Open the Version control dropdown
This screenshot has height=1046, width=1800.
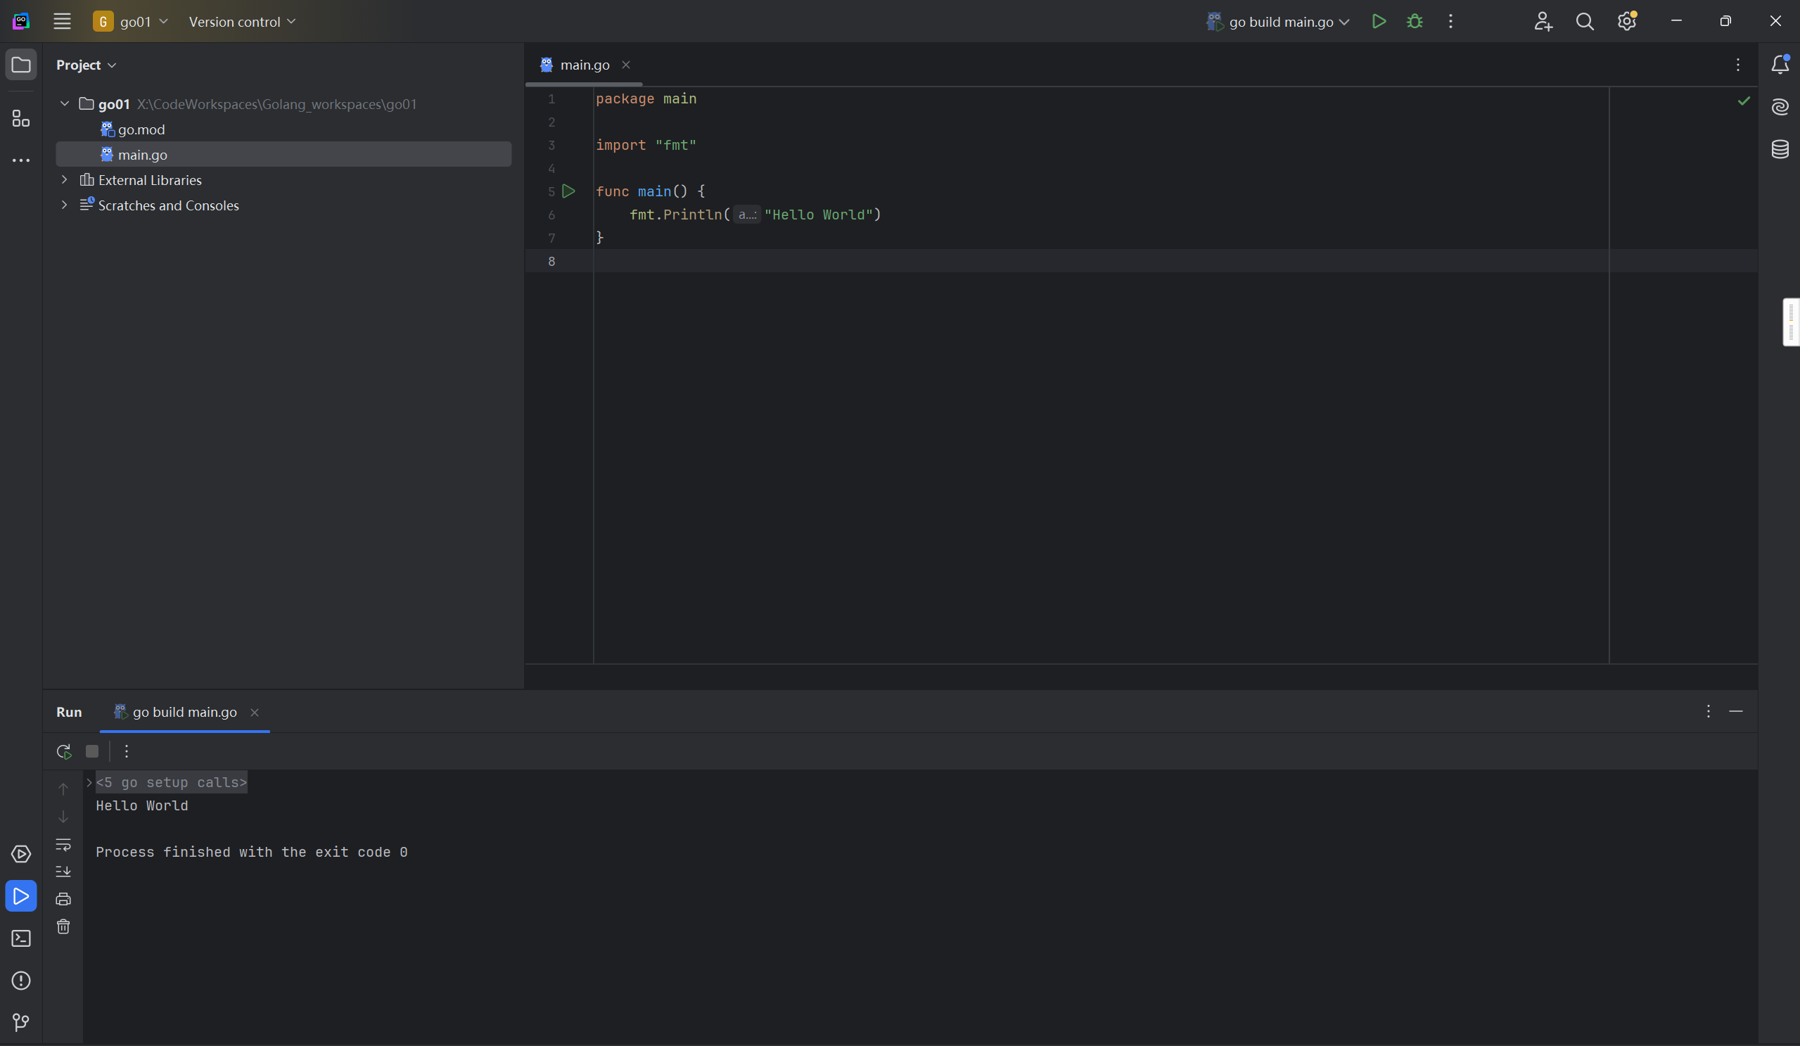pos(242,21)
